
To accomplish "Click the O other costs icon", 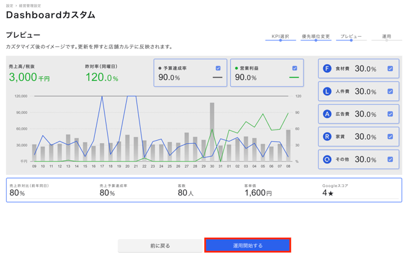I will [327, 159].
